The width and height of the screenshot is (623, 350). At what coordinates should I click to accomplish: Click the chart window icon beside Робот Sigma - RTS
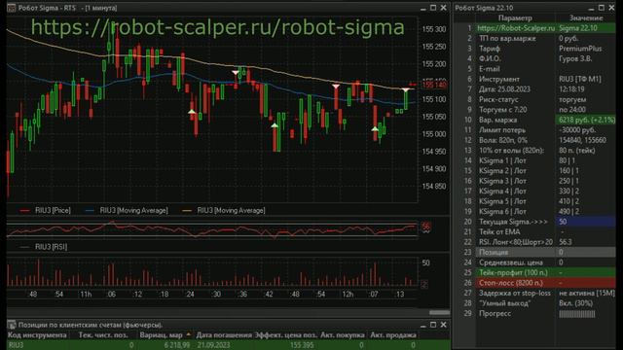[11, 8]
